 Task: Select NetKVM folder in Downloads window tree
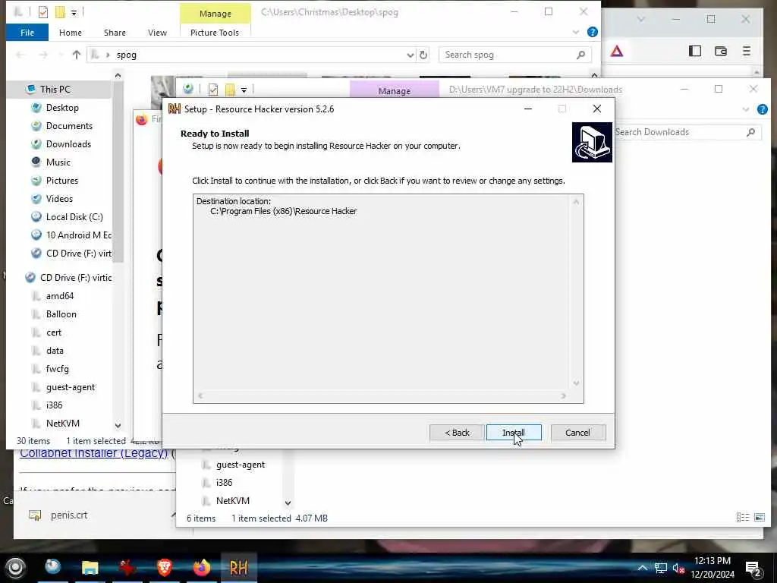(232, 501)
